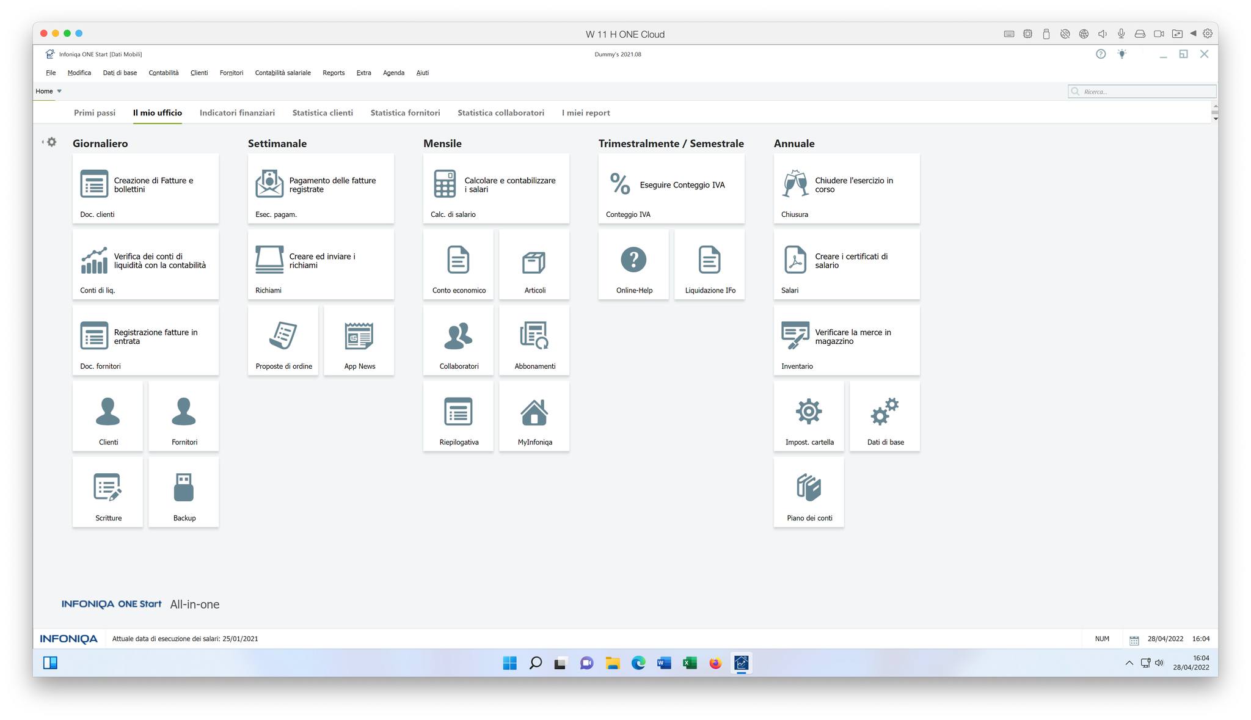Expand the Home dropdown arrow

pyautogui.click(x=59, y=91)
